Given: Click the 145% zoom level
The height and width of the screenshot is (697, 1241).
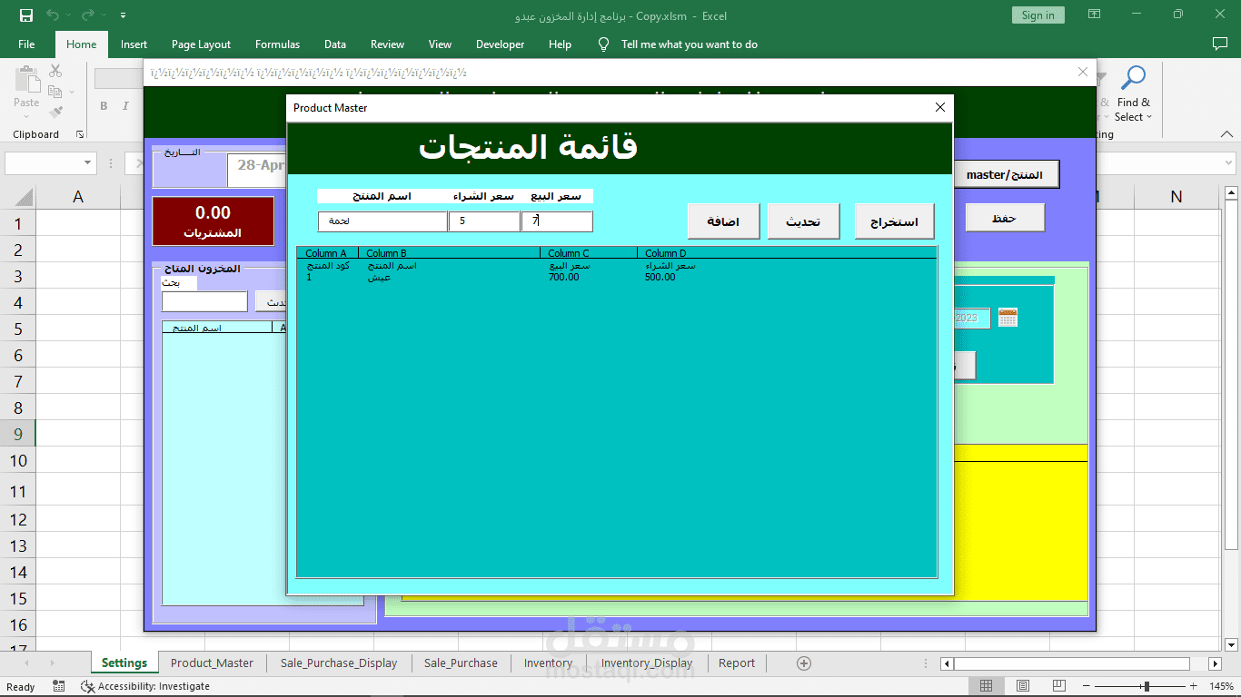Looking at the screenshot, I should (x=1223, y=686).
